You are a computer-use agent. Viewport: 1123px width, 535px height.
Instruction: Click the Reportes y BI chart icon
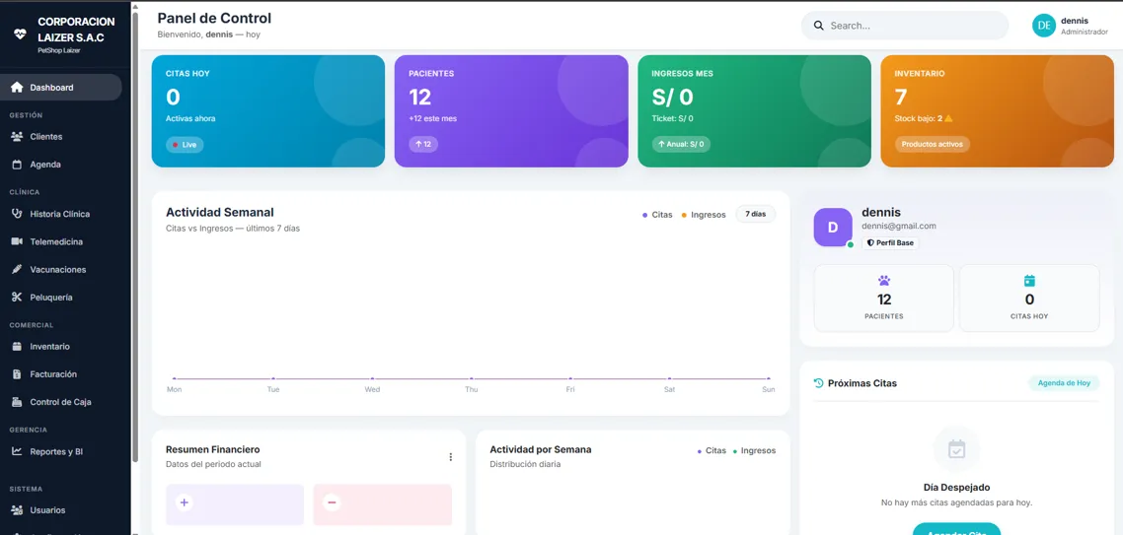point(17,451)
